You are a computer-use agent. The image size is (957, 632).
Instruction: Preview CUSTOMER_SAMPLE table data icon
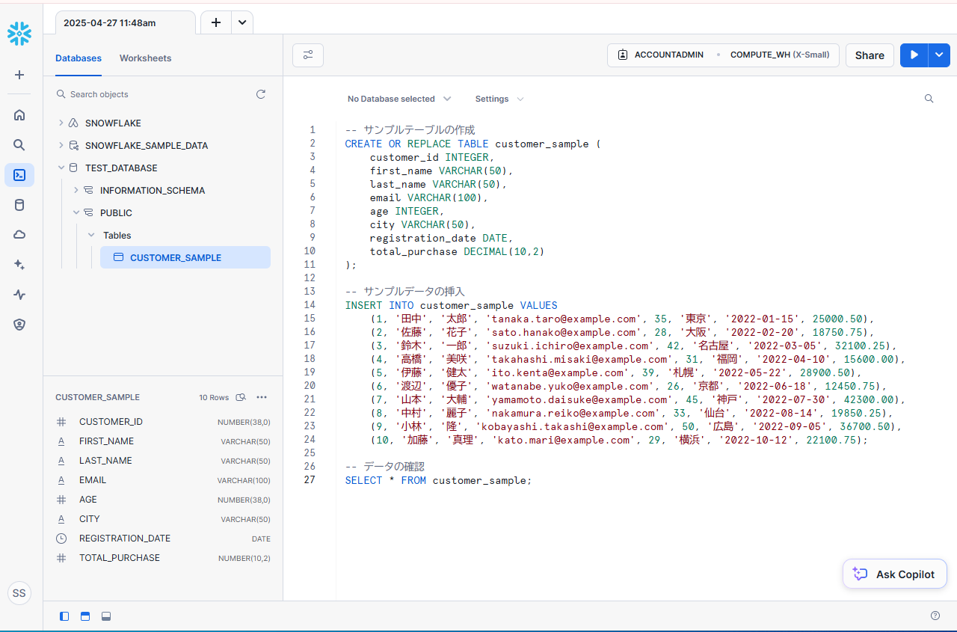[x=241, y=397]
